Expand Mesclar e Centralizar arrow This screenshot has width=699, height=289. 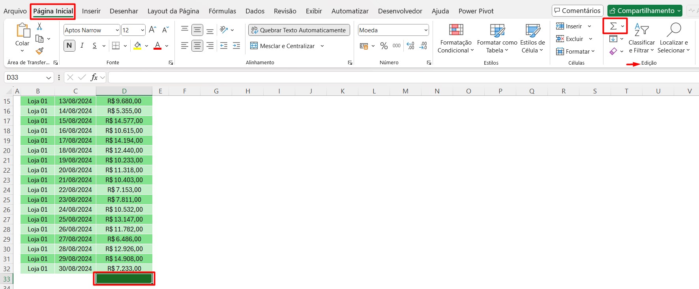[x=322, y=46]
